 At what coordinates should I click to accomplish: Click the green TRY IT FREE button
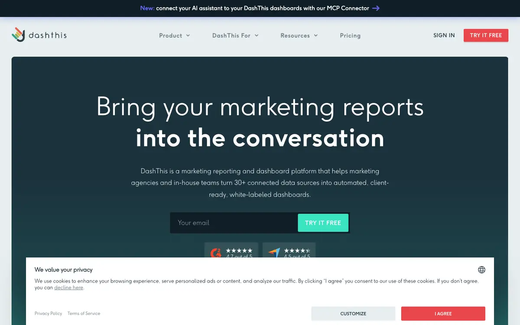[323, 223]
